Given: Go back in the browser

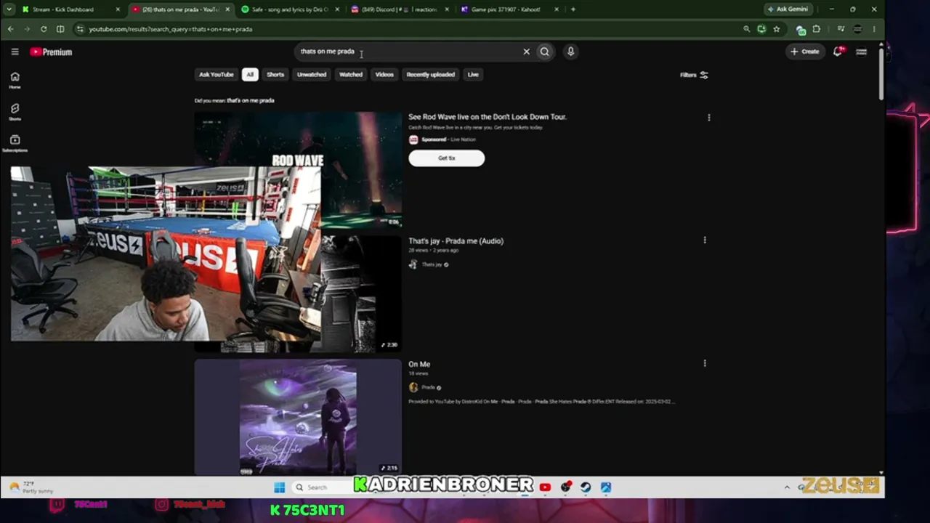Looking at the screenshot, I should 10,29.
